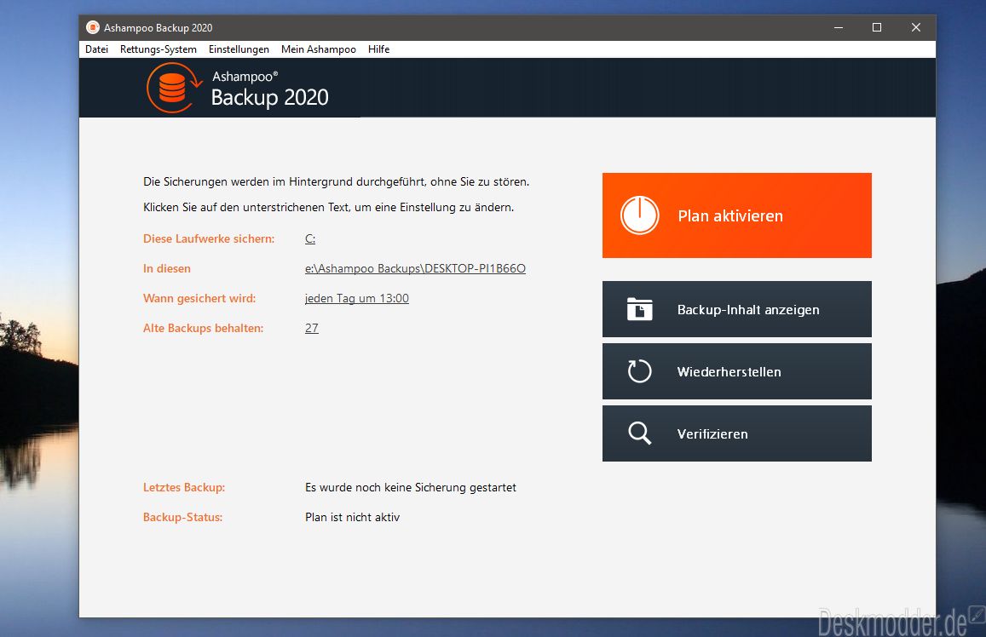Viewport: 986px width, 637px height.
Task: Open the Einstellungen menu
Action: [x=239, y=49]
